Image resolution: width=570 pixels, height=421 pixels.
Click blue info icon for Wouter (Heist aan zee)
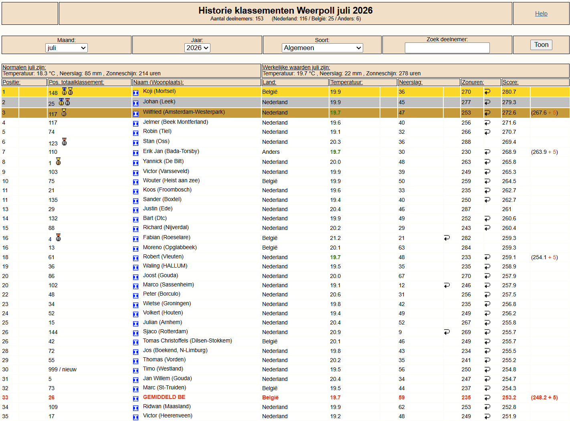click(135, 182)
